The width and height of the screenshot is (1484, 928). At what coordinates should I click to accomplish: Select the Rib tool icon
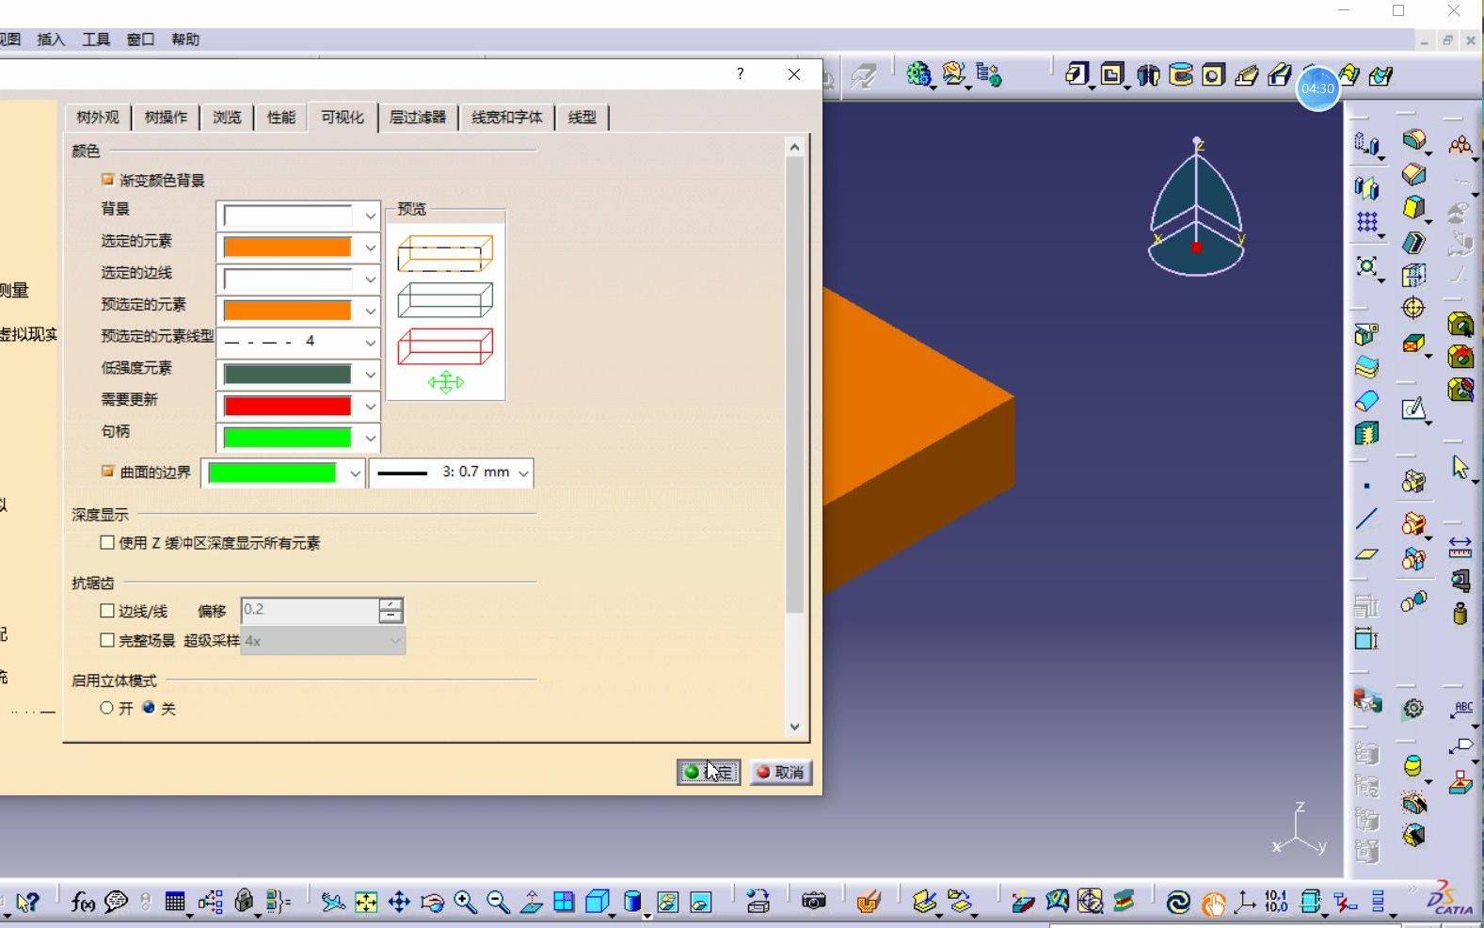point(1247,75)
